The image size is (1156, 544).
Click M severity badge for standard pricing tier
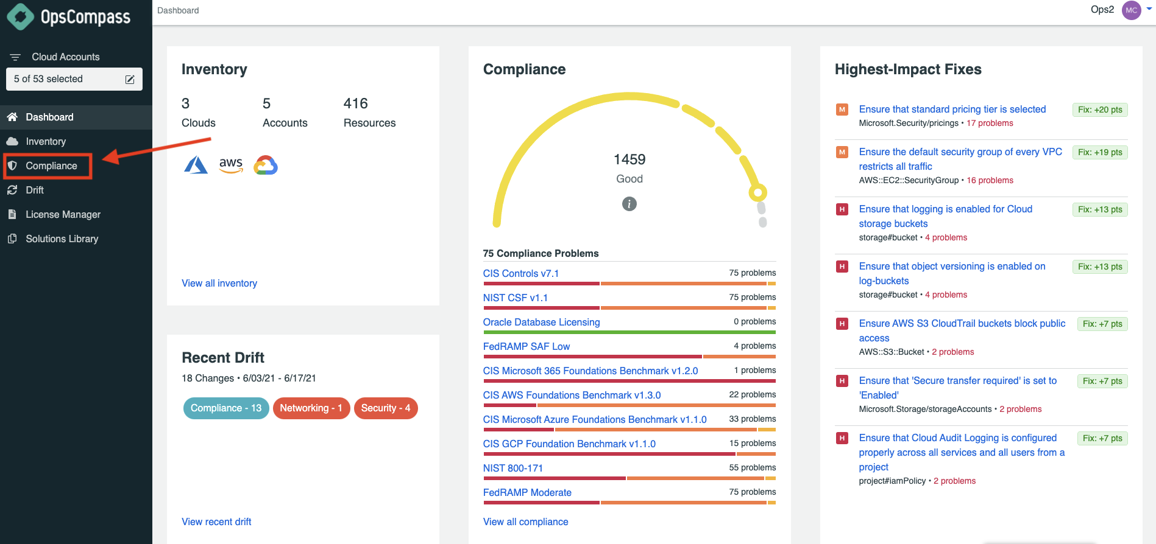pyautogui.click(x=842, y=110)
